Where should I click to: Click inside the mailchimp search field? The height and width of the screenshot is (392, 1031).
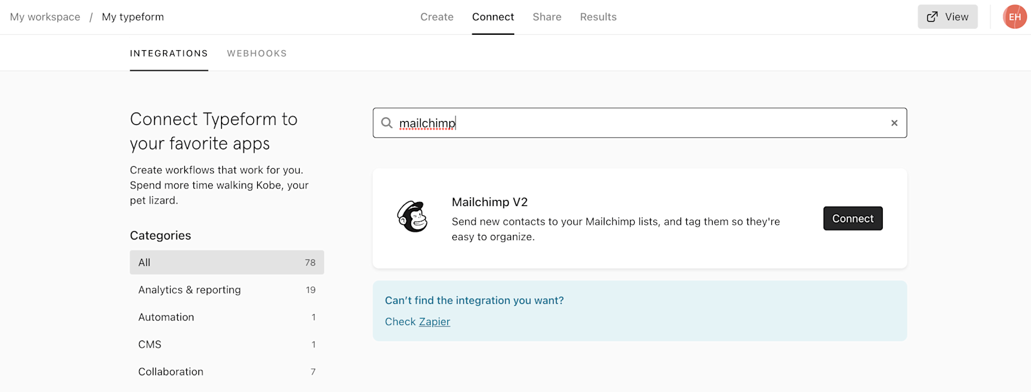click(x=638, y=123)
